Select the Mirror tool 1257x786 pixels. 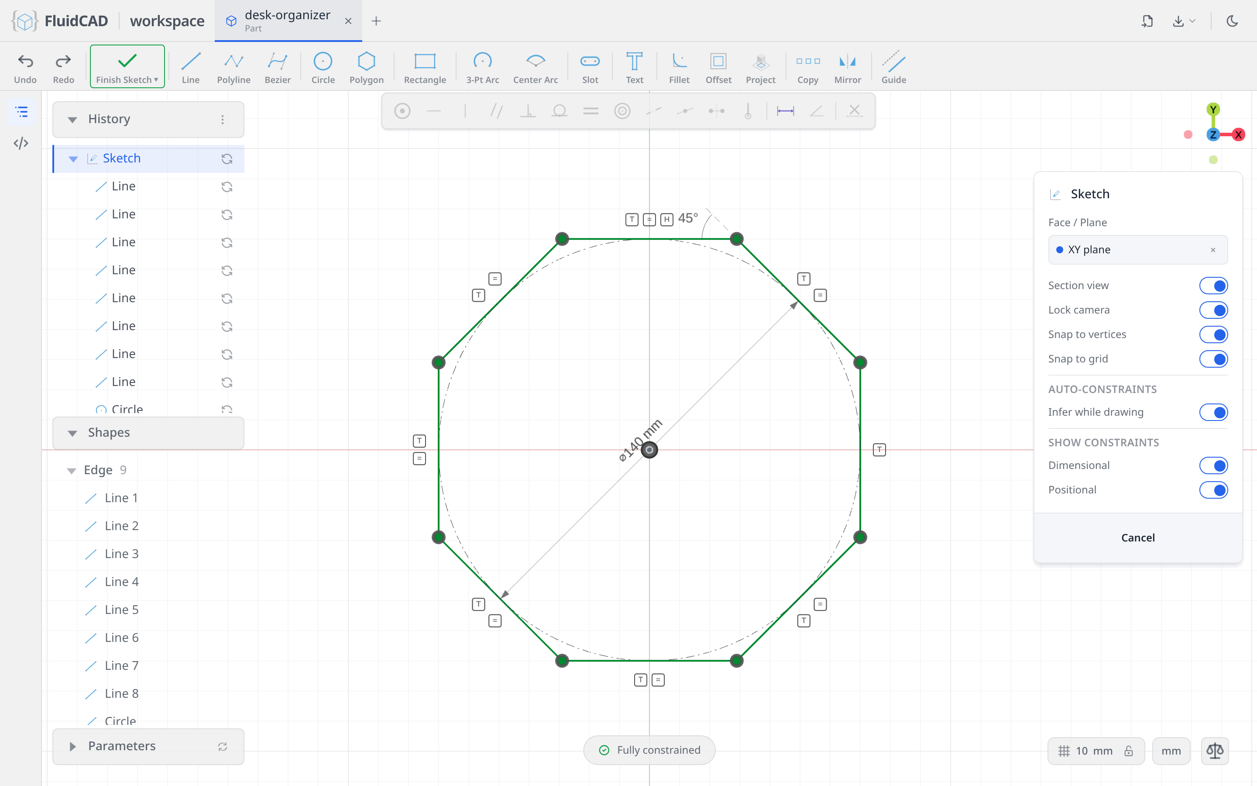pos(847,68)
